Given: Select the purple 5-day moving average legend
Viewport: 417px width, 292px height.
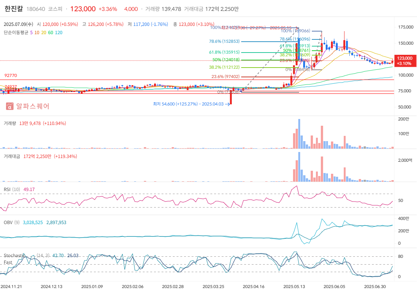Looking at the screenshot, I should [32, 32].
